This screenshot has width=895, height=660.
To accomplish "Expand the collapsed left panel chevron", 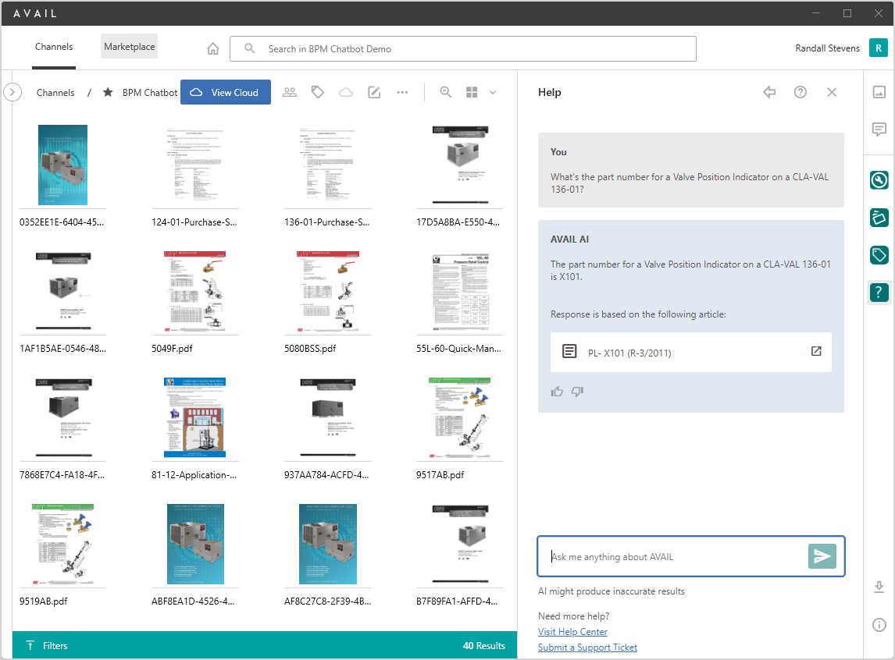I will click(12, 92).
